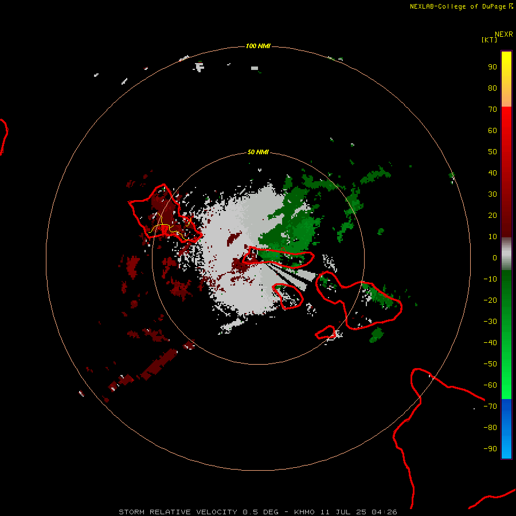
Task: Click the -60 value on the scale
Action: click(x=490, y=385)
